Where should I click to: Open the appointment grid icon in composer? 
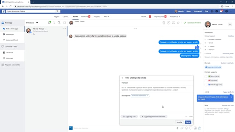tap(195, 128)
